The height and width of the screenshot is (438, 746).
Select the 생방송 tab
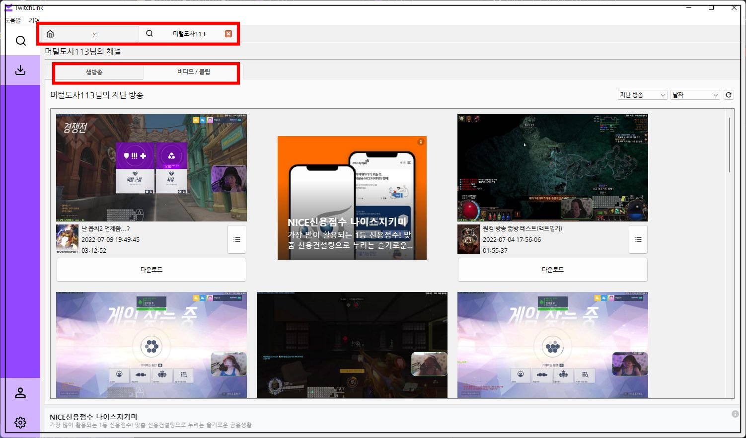click(94, 72)
